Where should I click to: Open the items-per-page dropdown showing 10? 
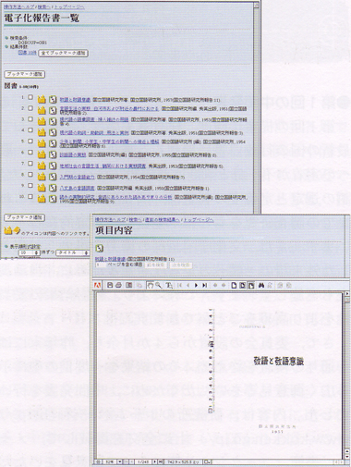pos(29,252)
